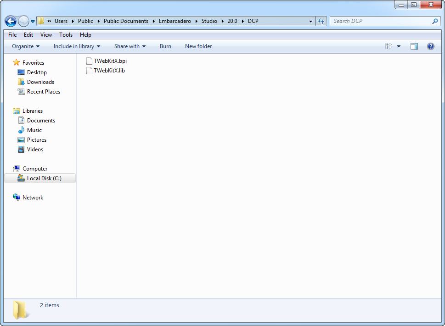Click Public Documents in the breadcrumb
The height and width of the screenshot is (326, 445).
126,21
